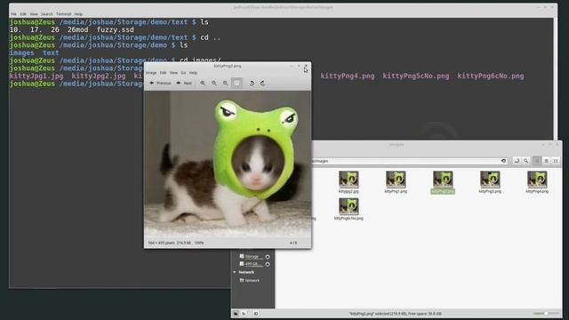
Task: Close the image viewer window
Action: coord(306,66)
